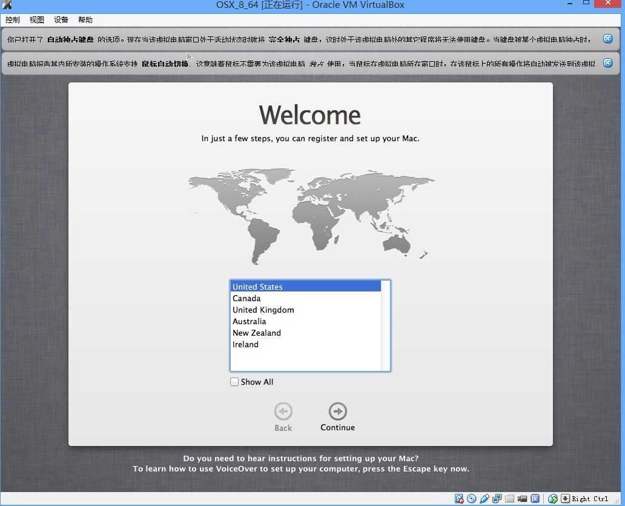Maximize the VirtualBox window
625x506 pixels.
click(586, 3)
